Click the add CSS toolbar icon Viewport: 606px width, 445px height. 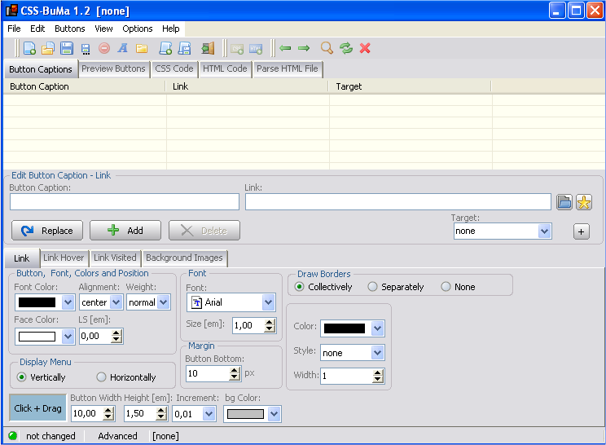click(237, 49)
